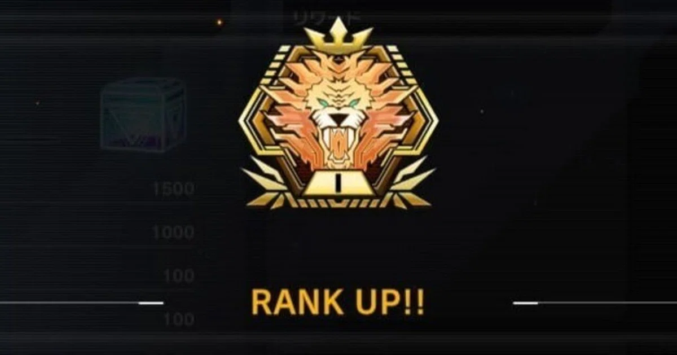Click the lion's teal eyes
The width and height of the screenshot is (677, 355).
click(338, 104)
